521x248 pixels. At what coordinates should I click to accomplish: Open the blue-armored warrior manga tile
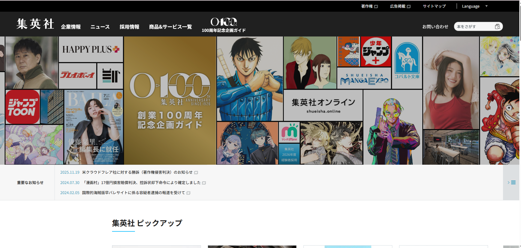click(x=250, y=79)
